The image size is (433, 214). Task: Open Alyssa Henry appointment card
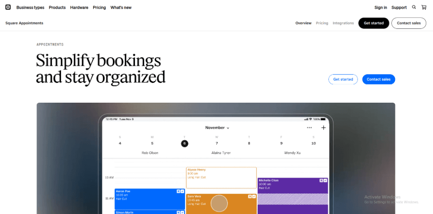pyautogui.click(x=221, y=178)
